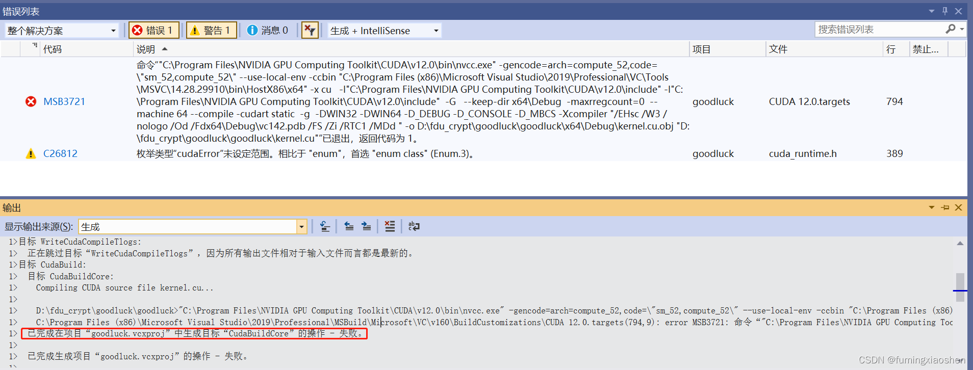Sort by the 禁止... column header
Image resolution: width=973 pixels, height=370 pixels.
(929, 49)
